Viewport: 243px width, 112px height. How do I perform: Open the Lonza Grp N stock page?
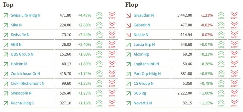coord(144,45)
